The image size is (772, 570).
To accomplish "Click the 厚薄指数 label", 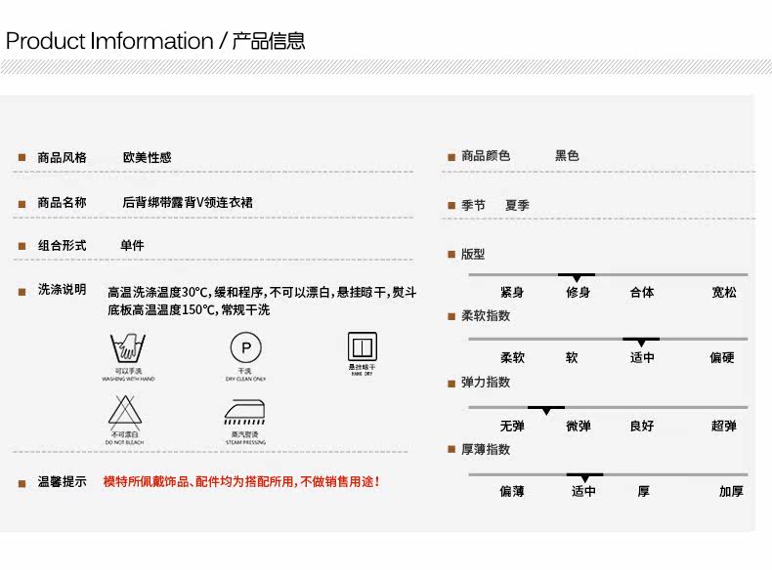I will (486, 449).
